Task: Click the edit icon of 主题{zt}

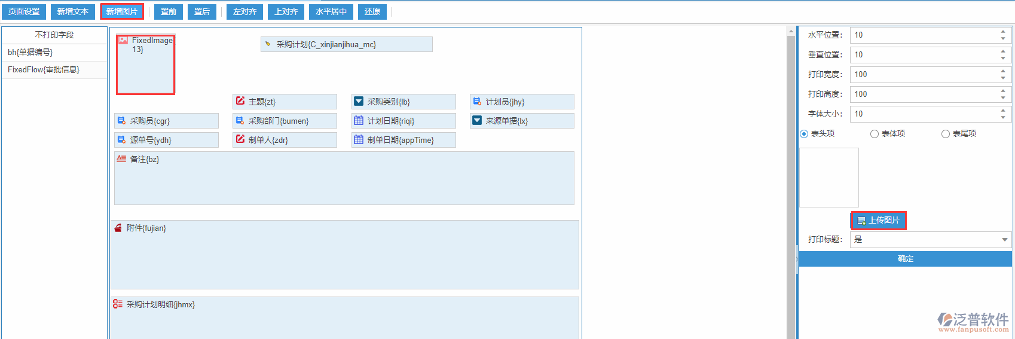Action: [240, 101]
